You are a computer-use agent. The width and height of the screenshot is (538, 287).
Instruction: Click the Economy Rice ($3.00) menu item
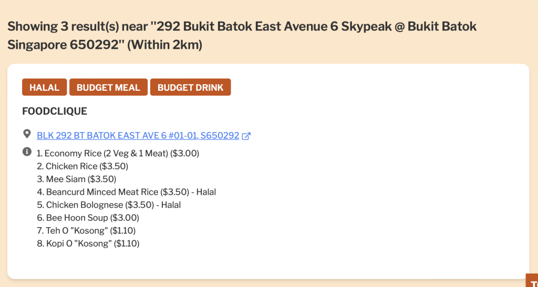coord(118,153)
